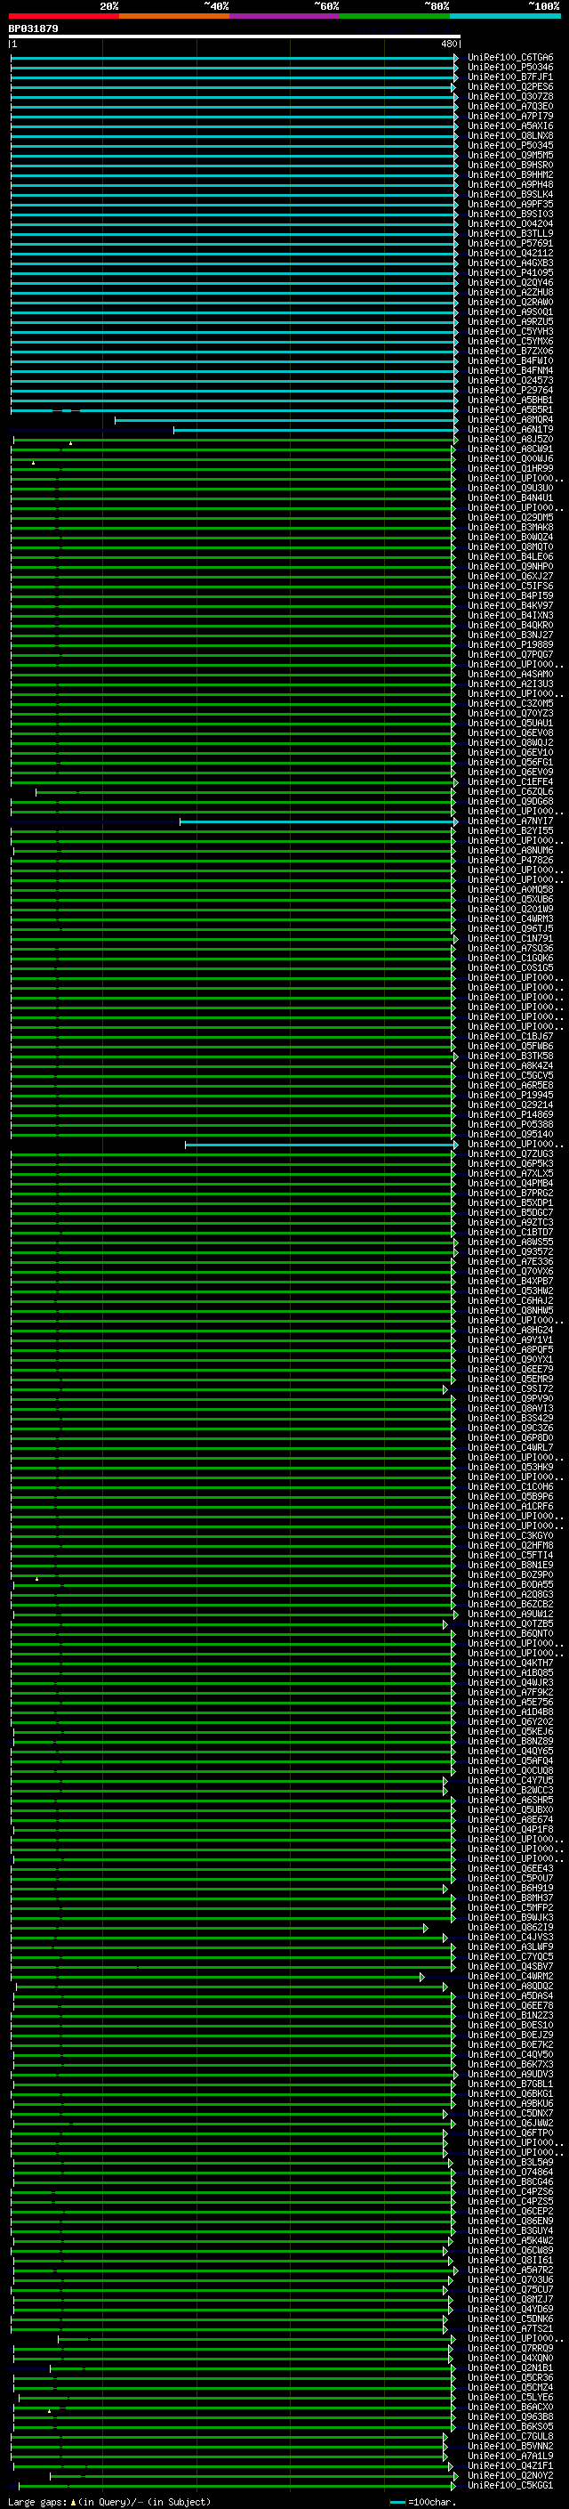This screenshot has height=2509, width=569.
Task: Select hit label UniRef100_P50345
Action: point(510,146)
